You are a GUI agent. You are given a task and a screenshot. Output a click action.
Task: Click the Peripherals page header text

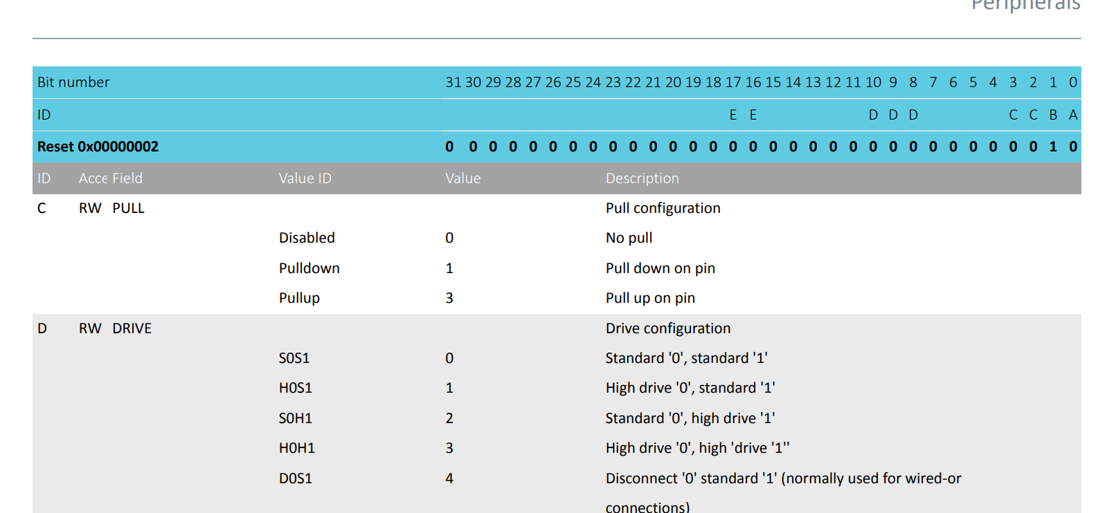[x=1025, y=6]
